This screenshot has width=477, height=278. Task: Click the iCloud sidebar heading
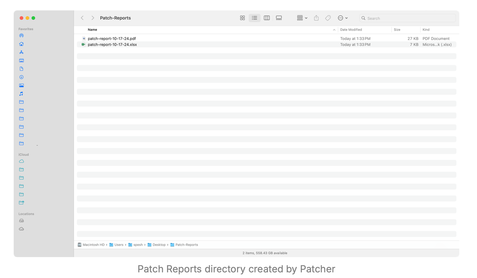point(24,155)
